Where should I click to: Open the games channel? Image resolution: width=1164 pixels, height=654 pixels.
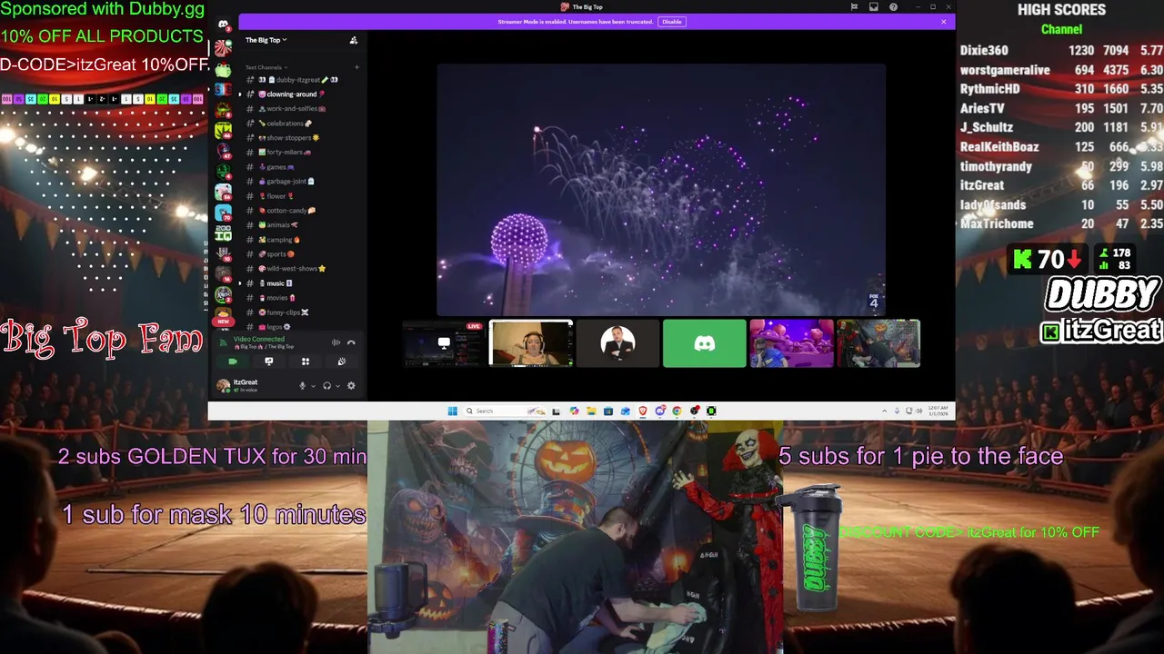(x=300, y=167)
